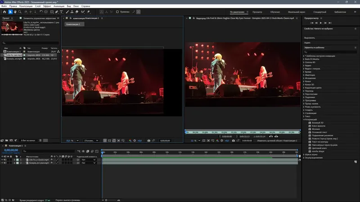The width and height of the screenshot is (360, 202).
Task: Choose the Type text tool
Action: [x=62, y=12]
